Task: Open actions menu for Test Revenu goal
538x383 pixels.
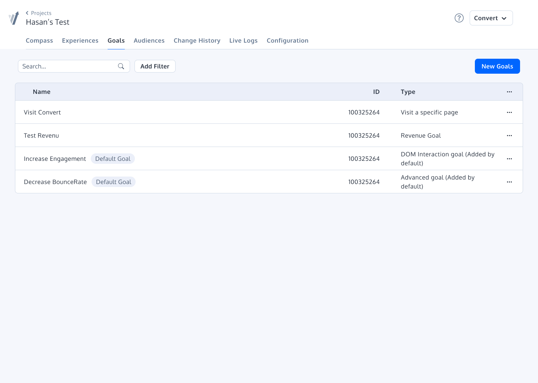Action: (509, 135)
